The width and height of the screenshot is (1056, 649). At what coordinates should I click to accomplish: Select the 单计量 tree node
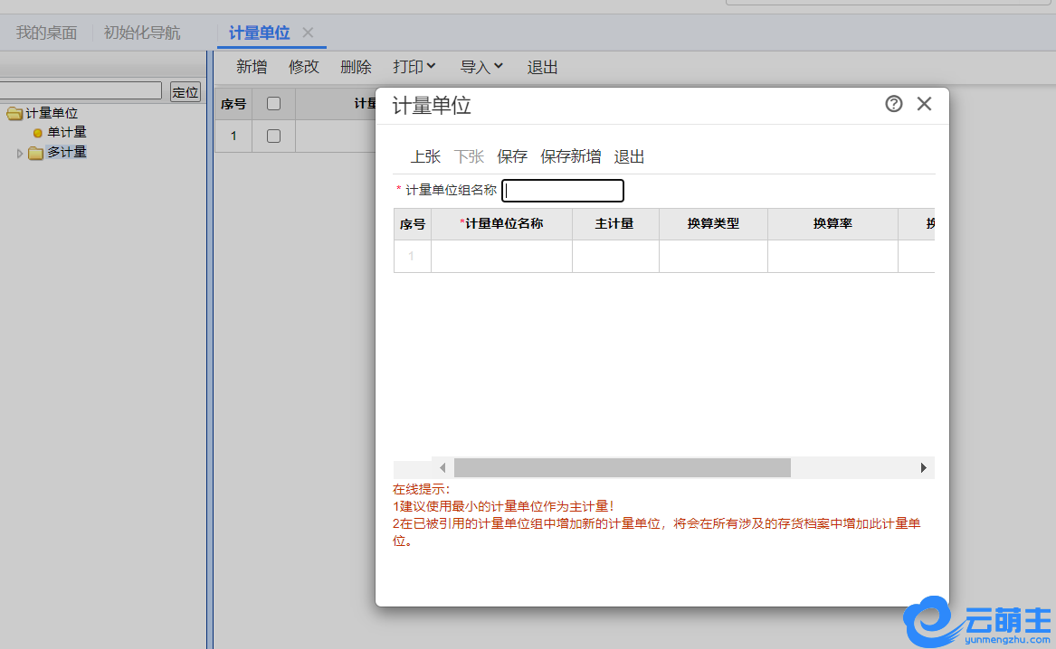coord(67,133)
